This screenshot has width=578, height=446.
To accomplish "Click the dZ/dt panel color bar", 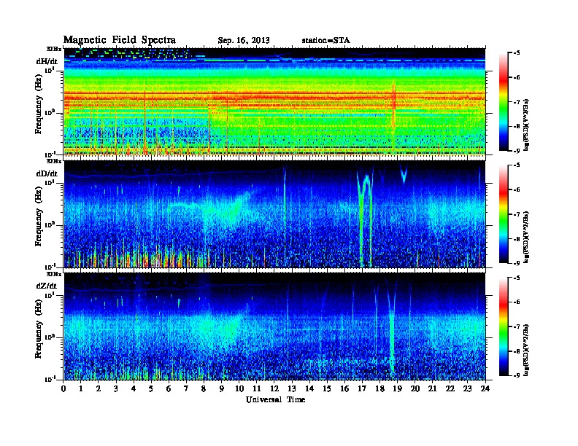I will pos(504,326).
